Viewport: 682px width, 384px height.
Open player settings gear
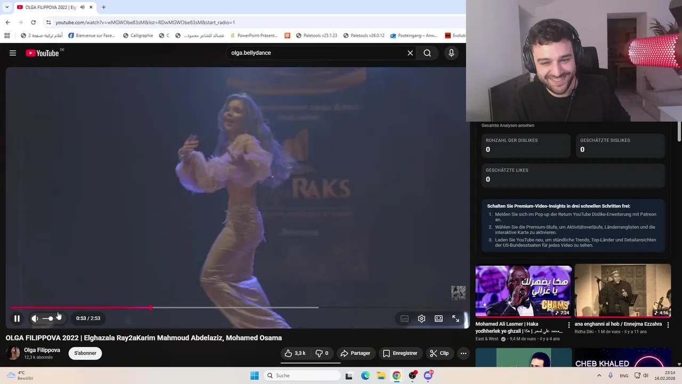point(421,318)
